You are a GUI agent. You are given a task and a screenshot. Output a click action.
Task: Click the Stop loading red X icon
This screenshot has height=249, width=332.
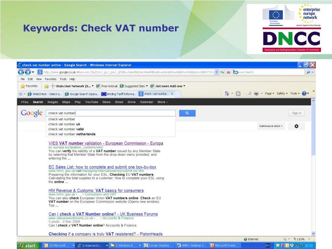[x=228, y=72]
